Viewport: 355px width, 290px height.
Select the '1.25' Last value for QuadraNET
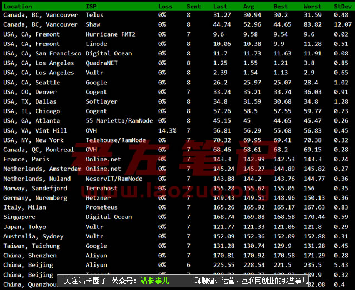tap(220, 63)
